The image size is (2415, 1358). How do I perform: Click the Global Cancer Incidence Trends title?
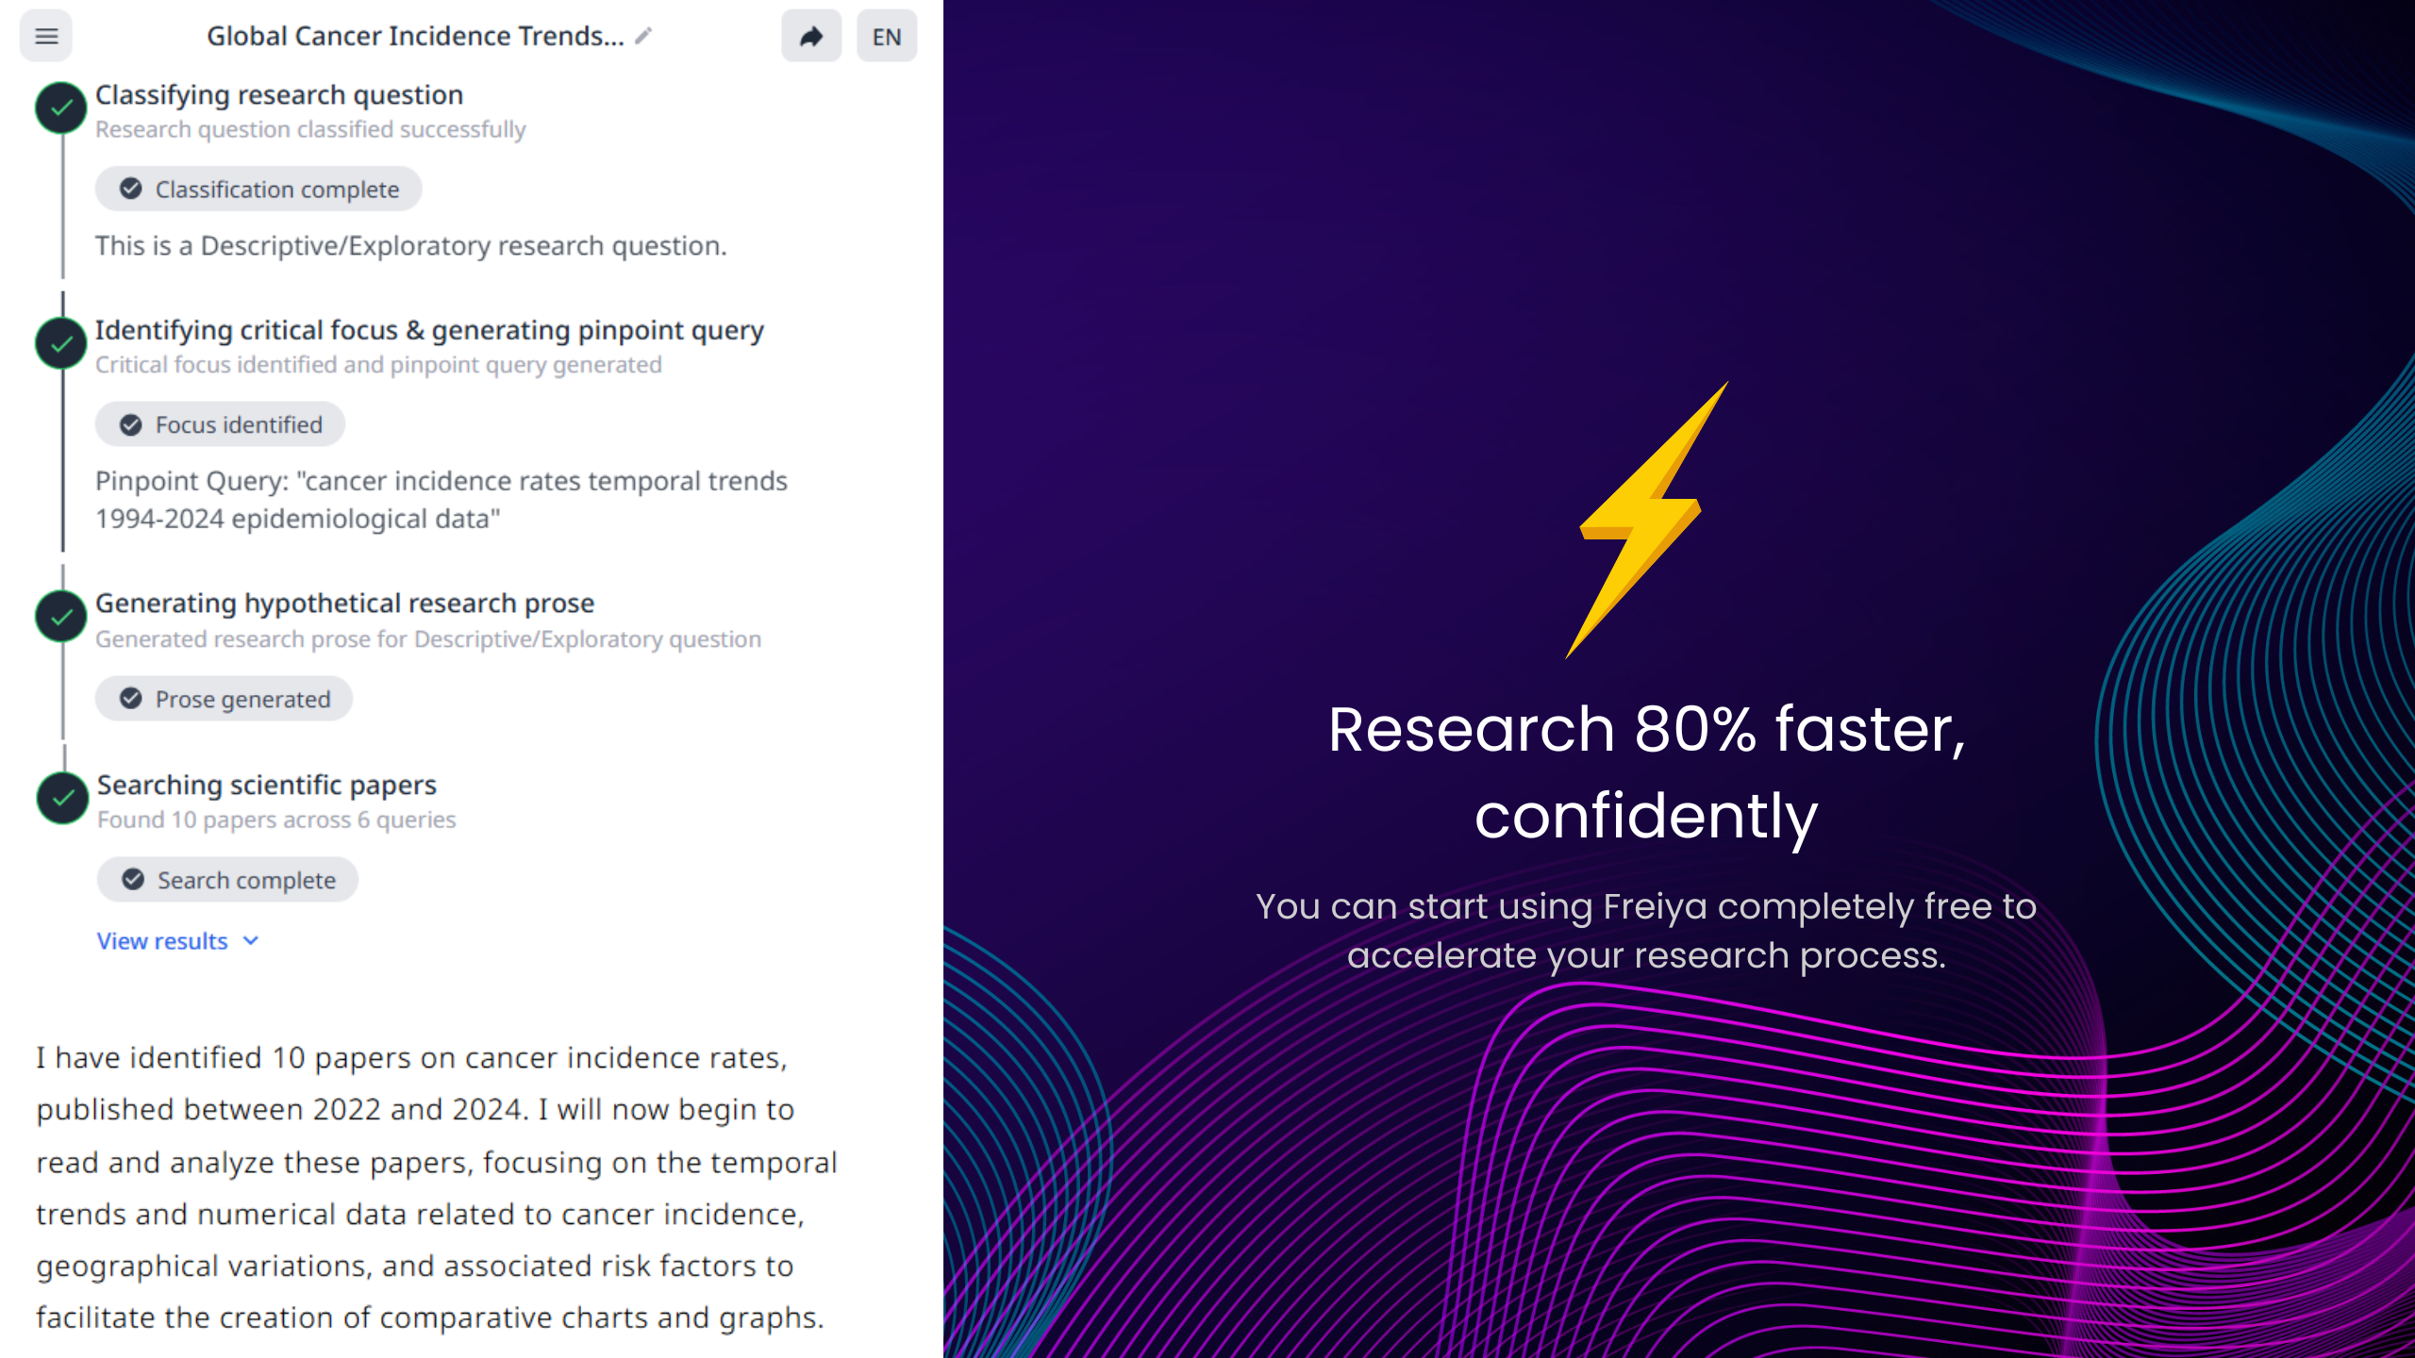pos(415,36)
